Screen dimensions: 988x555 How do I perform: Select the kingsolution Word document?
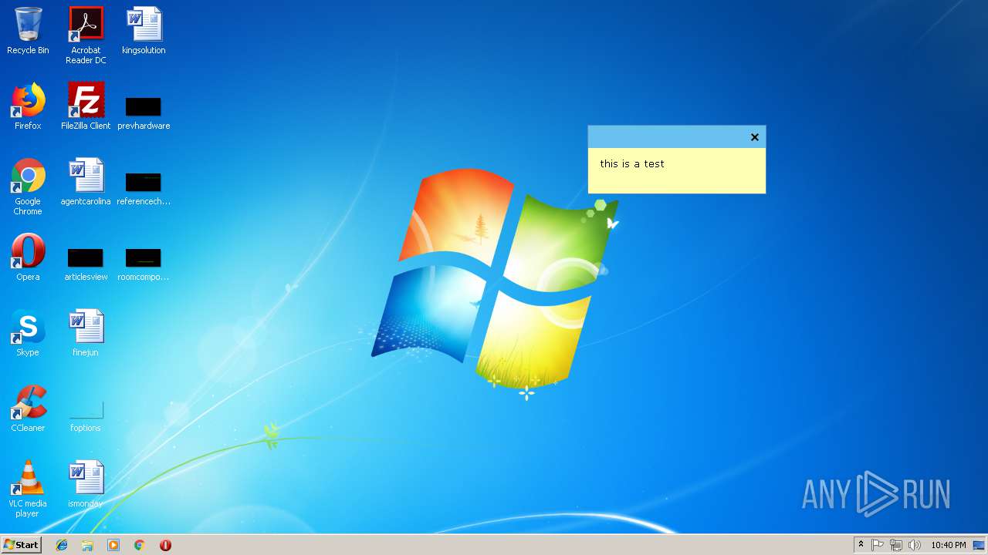144,31
